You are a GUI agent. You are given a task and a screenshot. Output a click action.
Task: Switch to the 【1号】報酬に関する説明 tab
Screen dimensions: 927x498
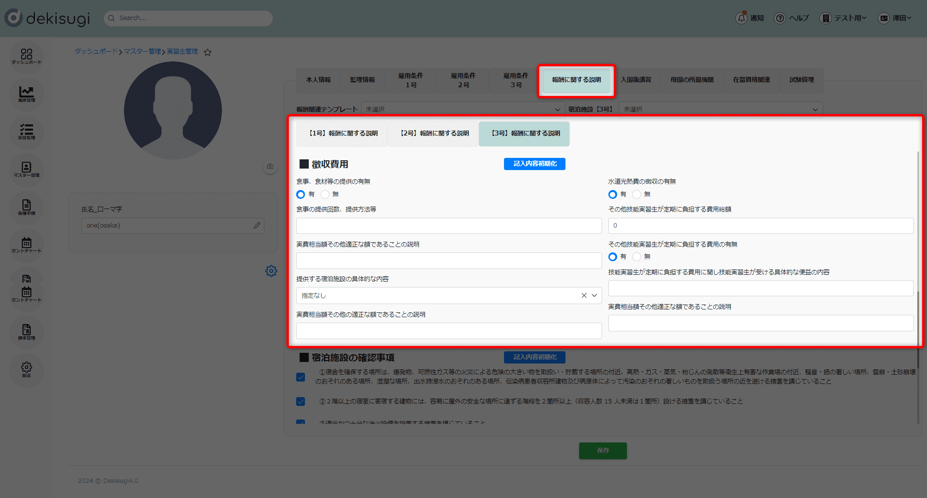[342, 134]
